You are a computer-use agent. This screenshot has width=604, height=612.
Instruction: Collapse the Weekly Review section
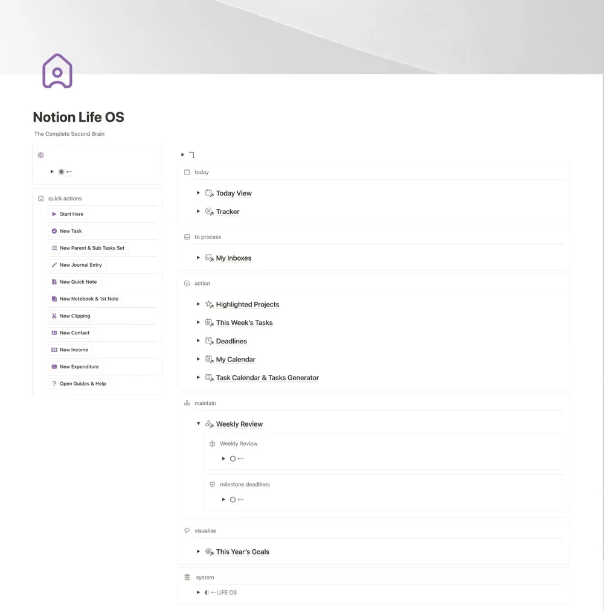click(198, 424)
